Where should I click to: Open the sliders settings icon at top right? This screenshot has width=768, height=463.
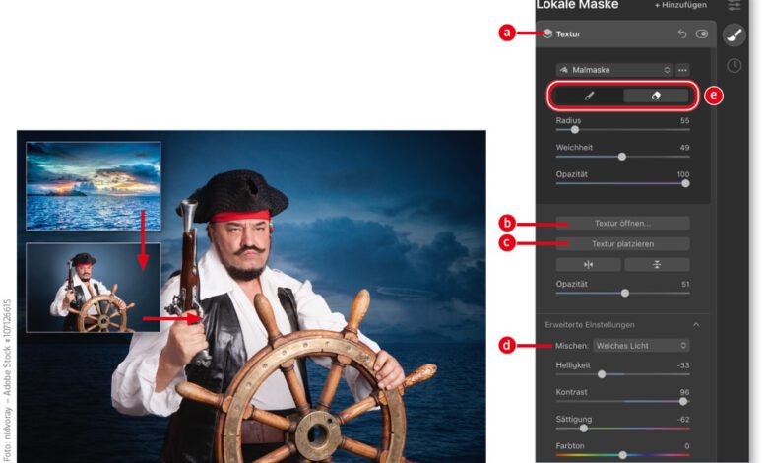(734, 5)
